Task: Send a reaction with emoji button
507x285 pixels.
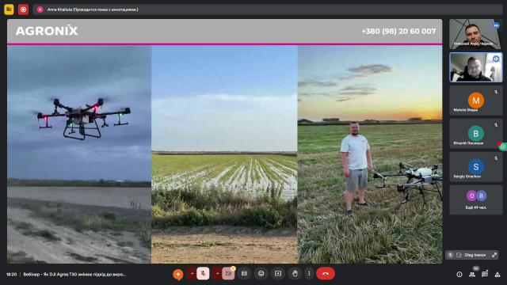Action: [x=261, y=274]
